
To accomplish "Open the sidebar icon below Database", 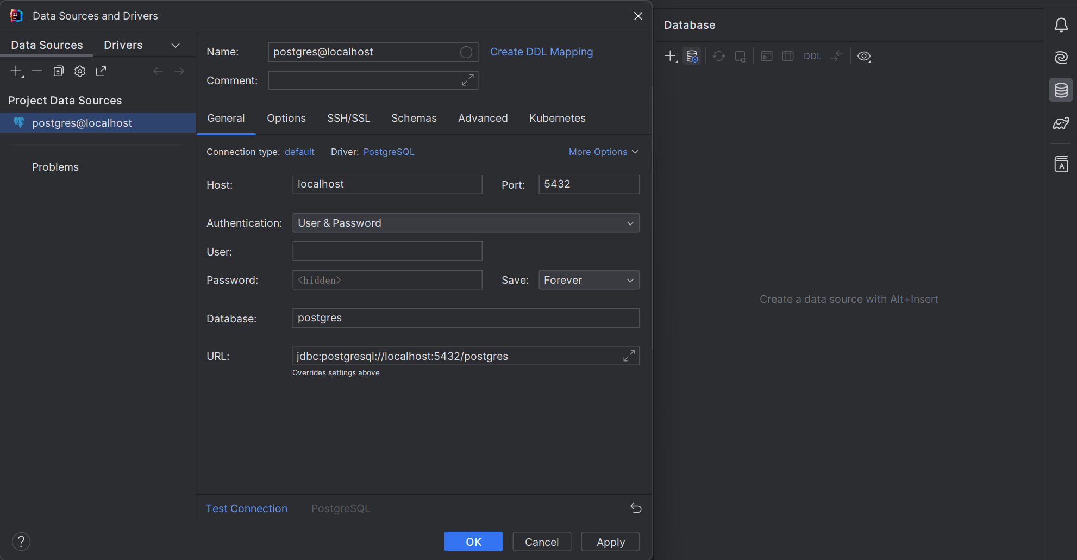I will [1061, 123].
